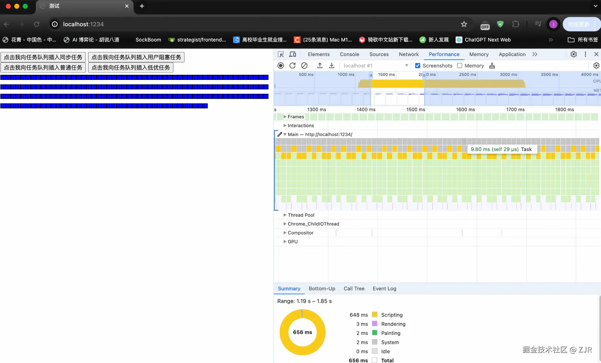Viewport: 601px width, 363px height.
Task: Expand the Frames track
Action: [x=285, y=117]
